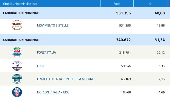Screen dimensions: 170x101
Task: Click the Movimento 5 Stelle party logo
Action: (x=17, y=25)
